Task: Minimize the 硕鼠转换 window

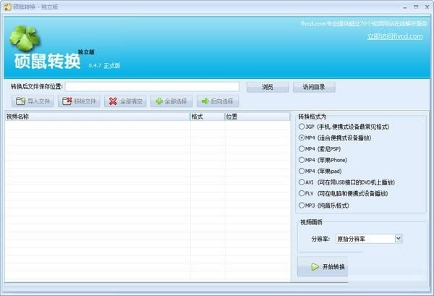Action: point(404,7)
